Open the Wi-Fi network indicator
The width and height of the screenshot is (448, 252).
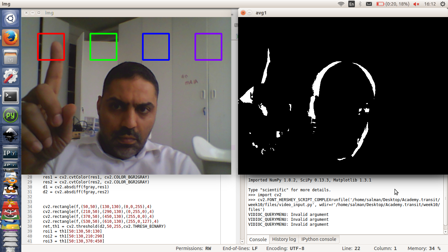click(341, 4)
